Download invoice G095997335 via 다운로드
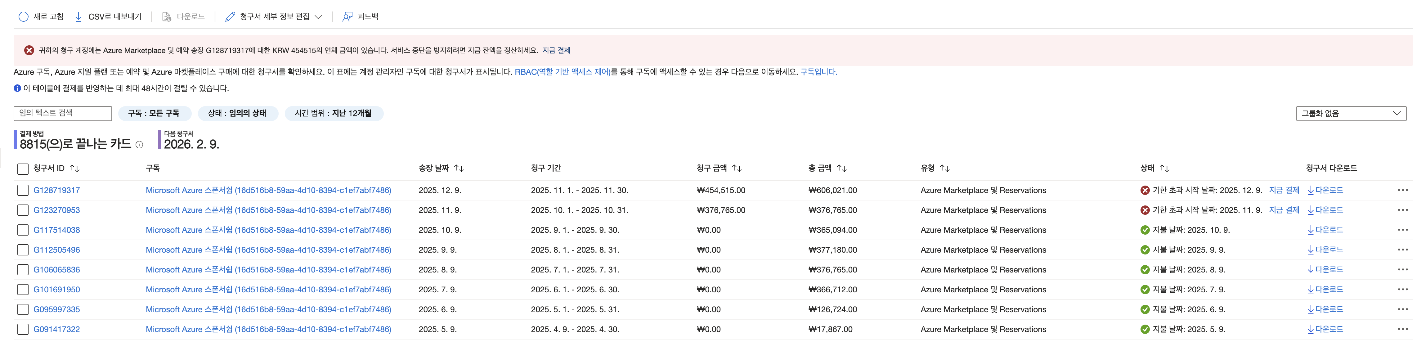Viewport: 1421px width, 360px height. [x=1325, y=309]
